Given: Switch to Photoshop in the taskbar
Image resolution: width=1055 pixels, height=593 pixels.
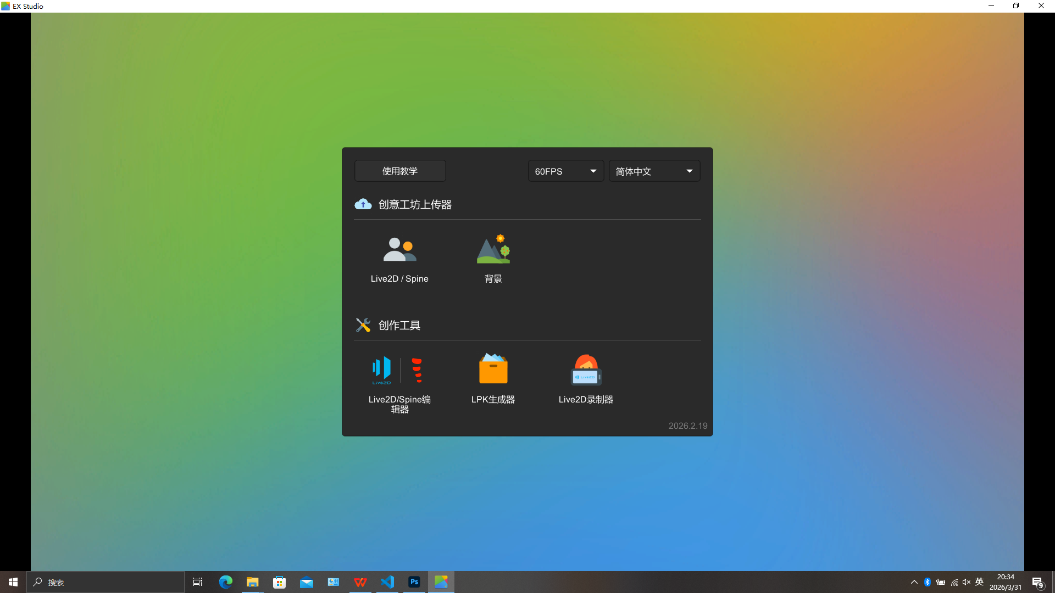Looking at the screenshot, I should pyautogui.click(x=414, y=582).
